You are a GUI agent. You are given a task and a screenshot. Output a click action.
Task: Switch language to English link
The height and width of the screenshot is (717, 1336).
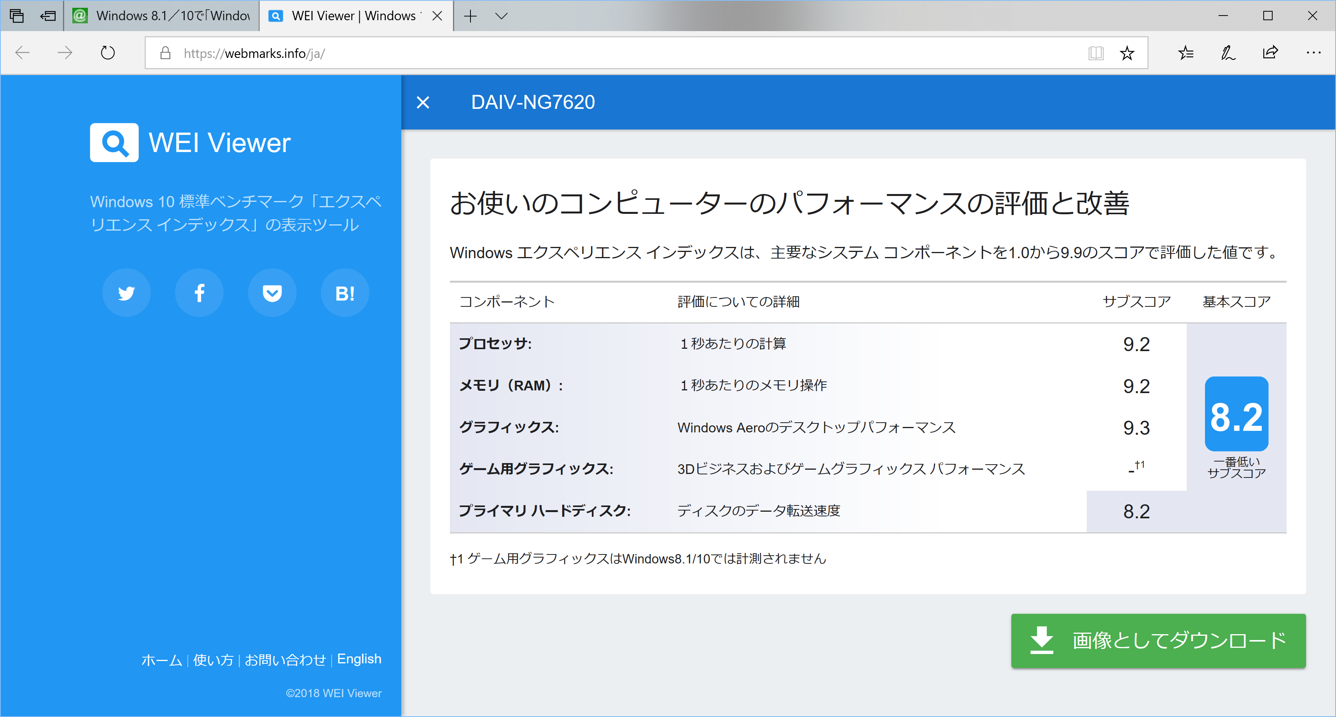coord(359,659)
